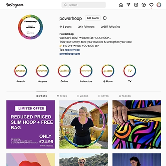Click the Edit Profile button
Screen dimensions: 166x166
click(x=93, y=18)
